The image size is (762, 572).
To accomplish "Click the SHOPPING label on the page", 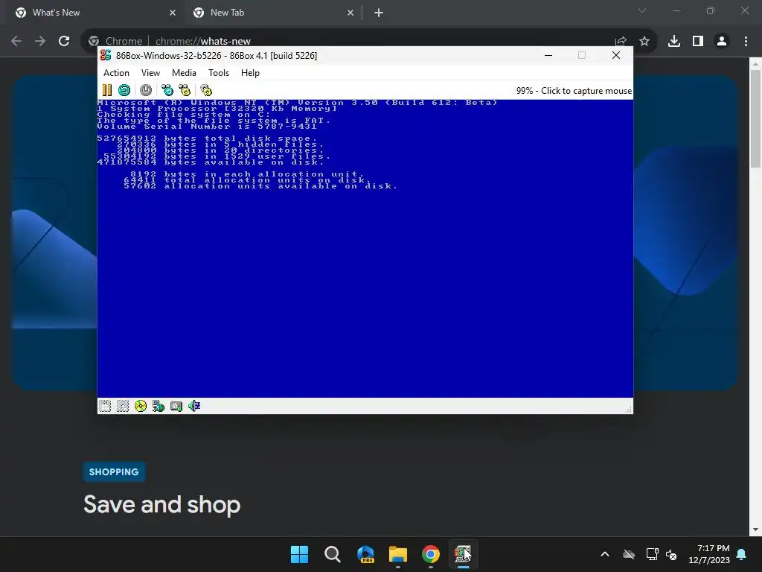I will pyautogui.click(x=114, y=471).
